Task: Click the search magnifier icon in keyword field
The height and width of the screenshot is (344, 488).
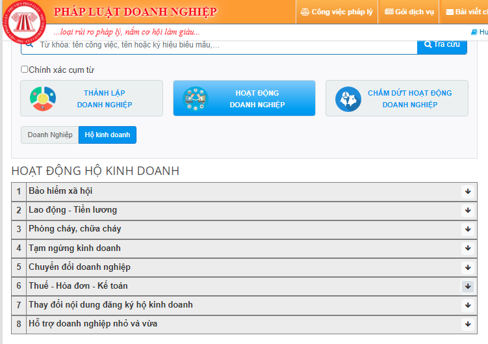Action: click(29, 44)
